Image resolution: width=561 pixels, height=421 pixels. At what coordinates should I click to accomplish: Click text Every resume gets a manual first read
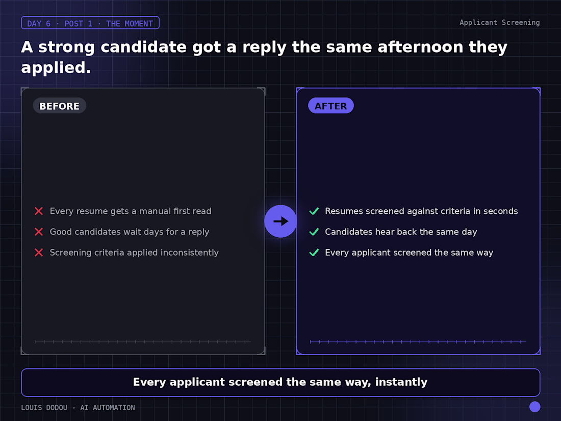pos(131,211)
